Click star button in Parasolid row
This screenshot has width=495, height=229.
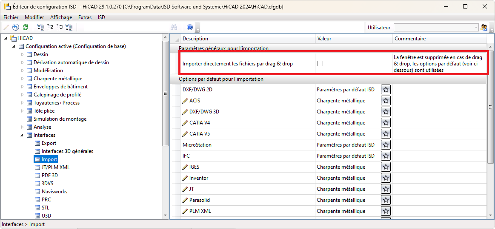pyautogui.click(x=386, y=200)
